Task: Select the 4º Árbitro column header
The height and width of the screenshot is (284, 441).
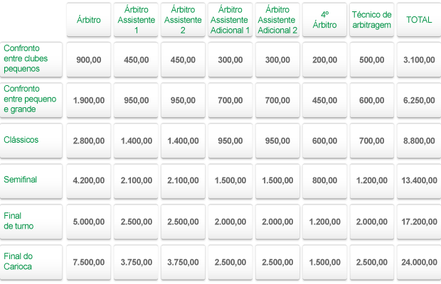Action: pyautogui.click(x=324, y=20)
